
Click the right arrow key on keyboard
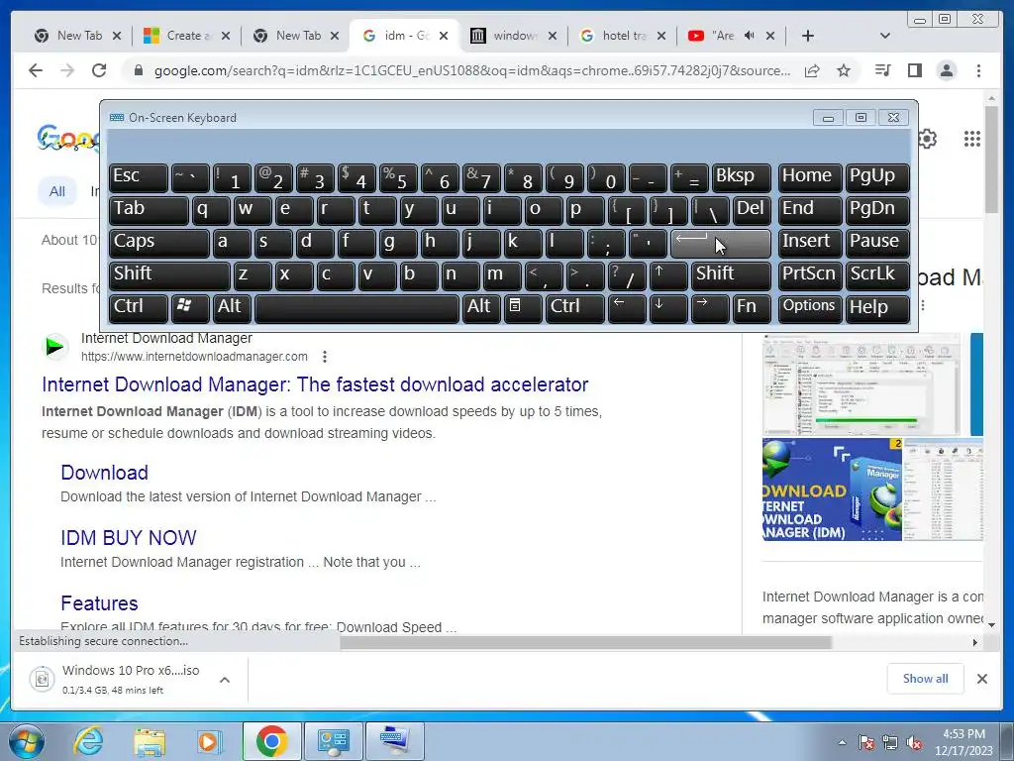click(x=710, y=308)
